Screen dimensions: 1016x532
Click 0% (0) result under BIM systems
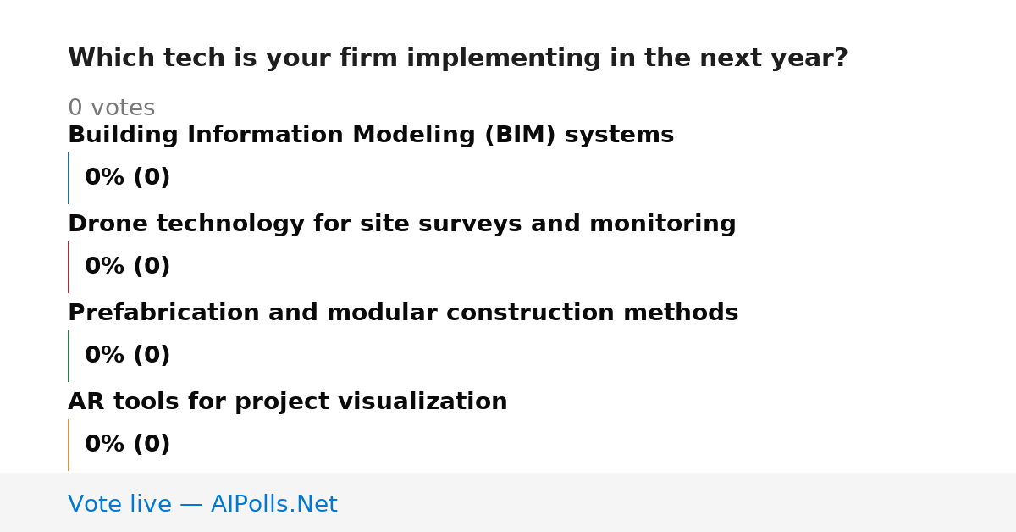127,178
